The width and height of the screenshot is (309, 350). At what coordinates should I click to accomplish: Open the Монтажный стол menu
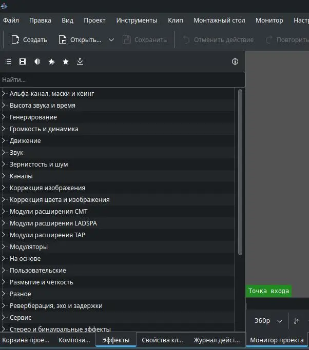(219, 20)
